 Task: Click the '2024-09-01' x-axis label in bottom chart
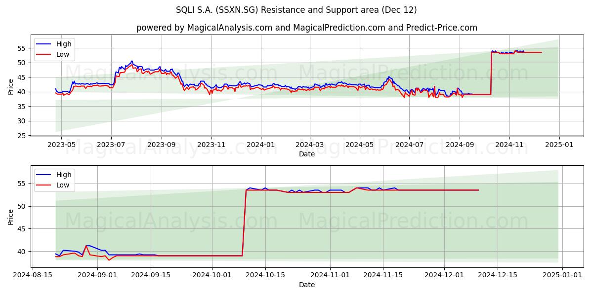(x=97, y=276)
